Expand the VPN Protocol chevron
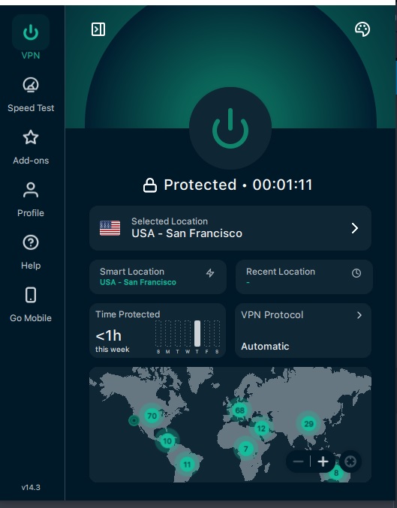The image size is (397, 508). click(x=359, y=315)
